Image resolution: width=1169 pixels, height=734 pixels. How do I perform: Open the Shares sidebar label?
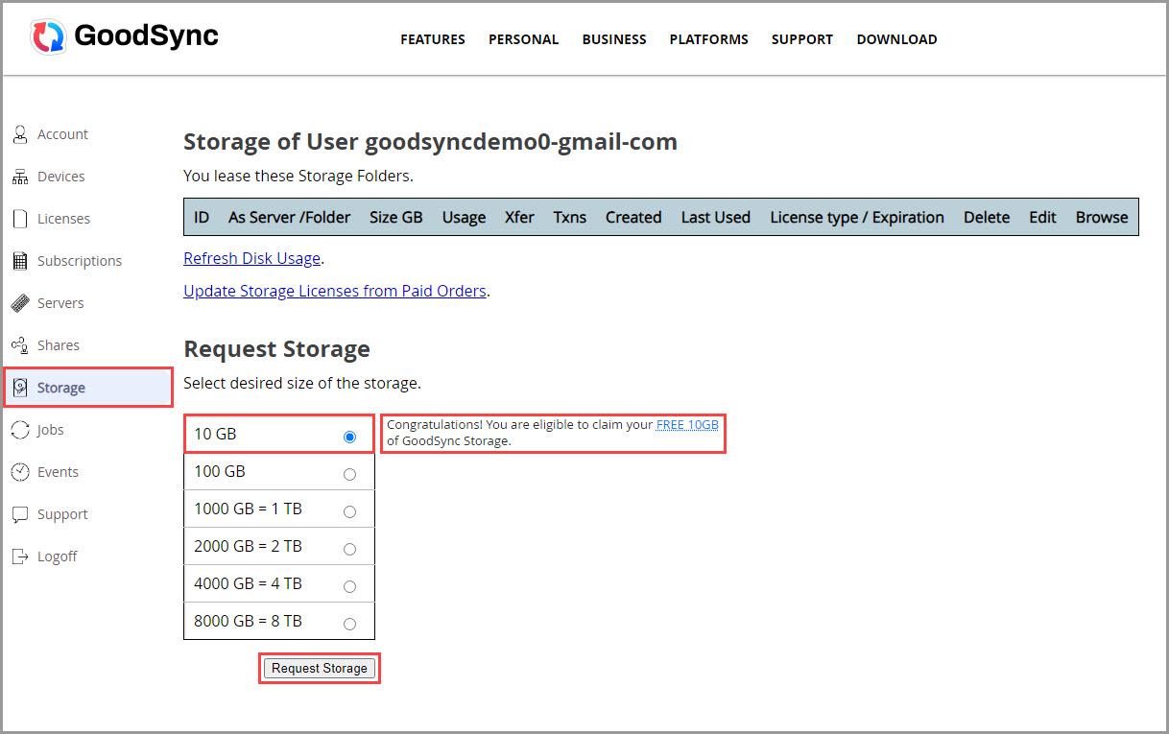59,345
